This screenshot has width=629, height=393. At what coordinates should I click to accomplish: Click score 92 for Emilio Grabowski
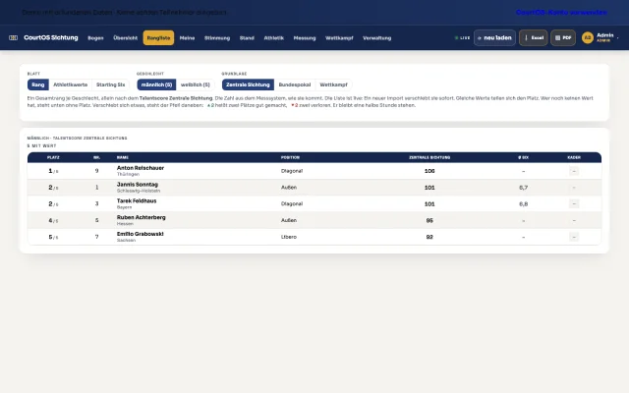pos(429,237)
